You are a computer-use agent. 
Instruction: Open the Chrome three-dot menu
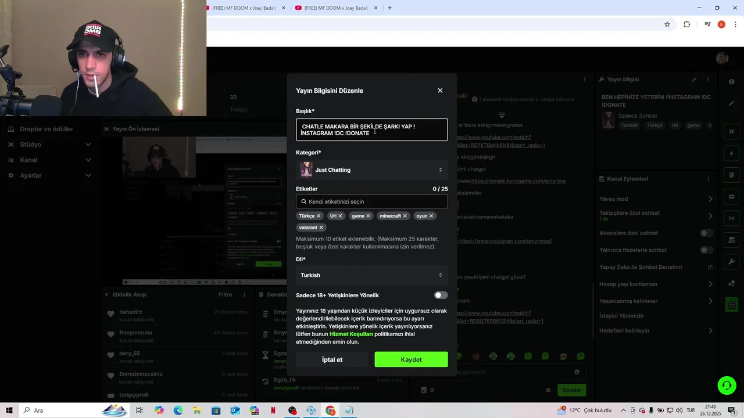click(736, 24)
